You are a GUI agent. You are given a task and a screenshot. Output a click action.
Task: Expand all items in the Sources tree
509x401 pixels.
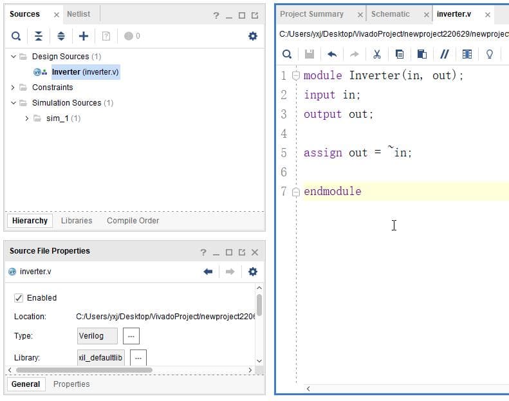pos(60,36)
